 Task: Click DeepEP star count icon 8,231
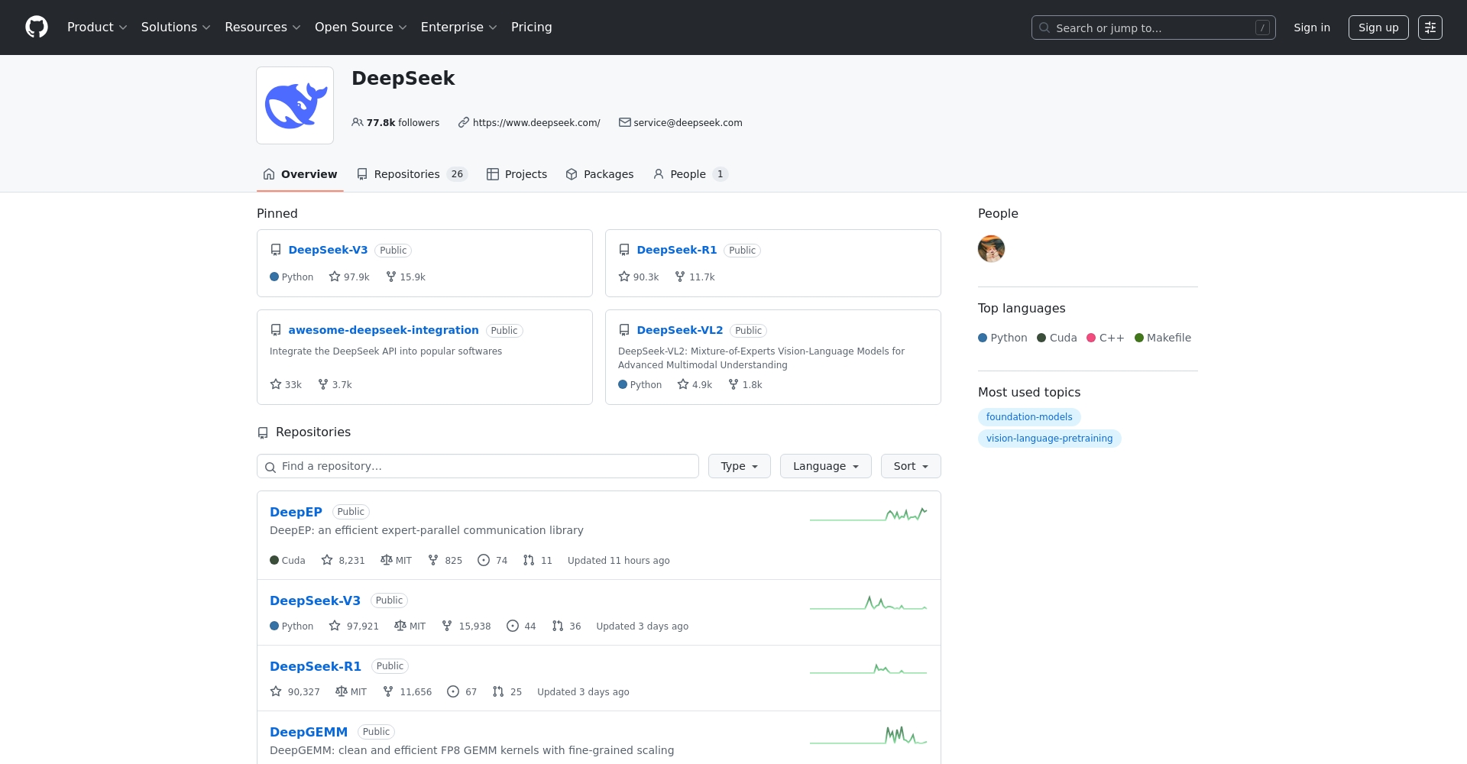pos(327,560)
